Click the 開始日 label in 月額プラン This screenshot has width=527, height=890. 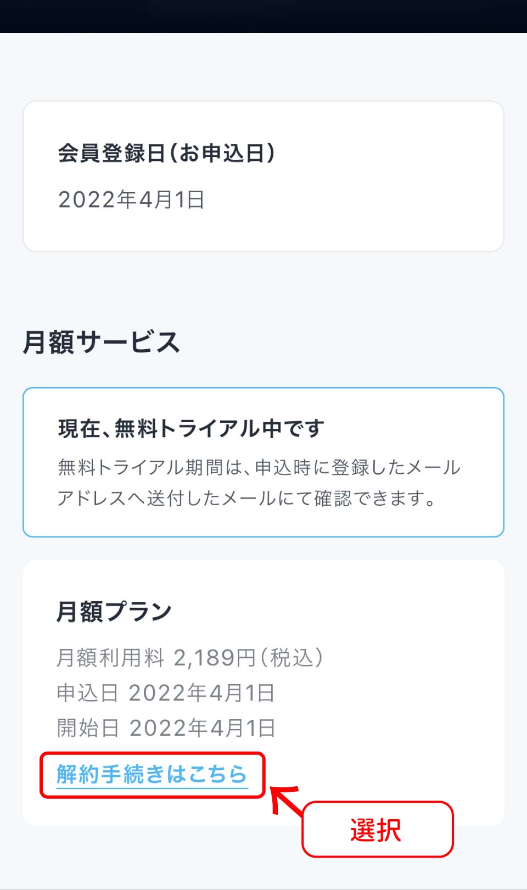point(88,728)
